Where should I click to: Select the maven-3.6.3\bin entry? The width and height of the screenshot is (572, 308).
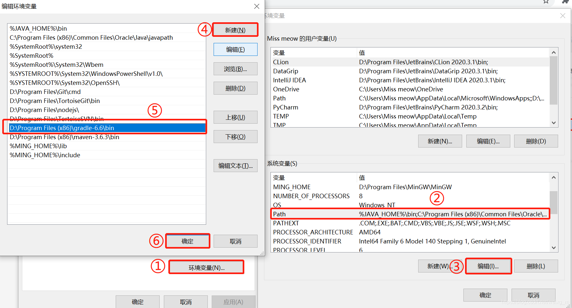pos(107,137)
